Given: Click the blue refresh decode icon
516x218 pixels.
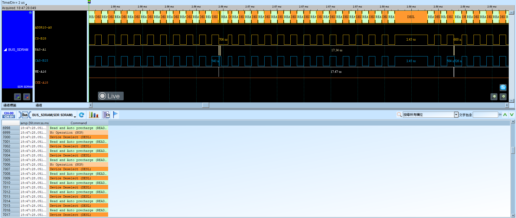Looking at the screenshot, I should [81, 115].
